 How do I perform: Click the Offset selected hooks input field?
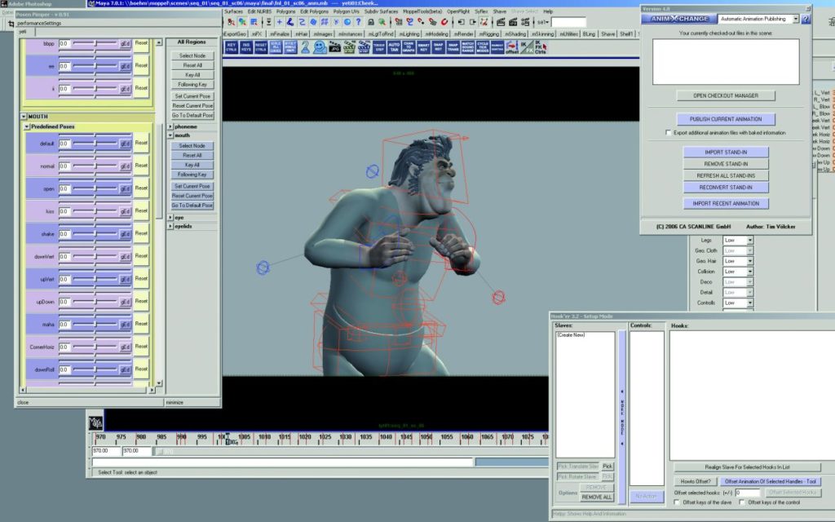747,493
